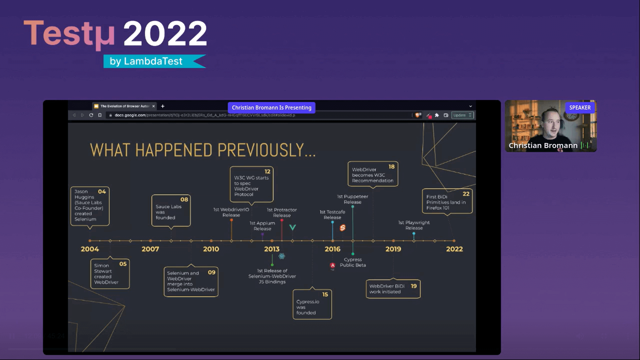
Task: Click the 08 Sauce Labs was founded box
Action: [x=171, y=210]
